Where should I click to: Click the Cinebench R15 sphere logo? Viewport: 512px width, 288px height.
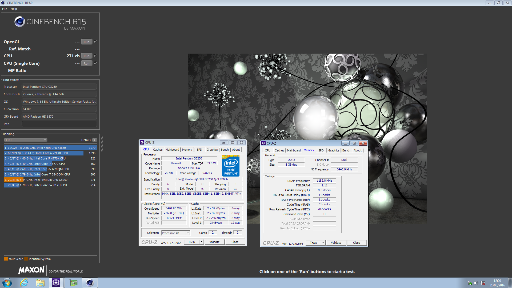pos(20,22)
